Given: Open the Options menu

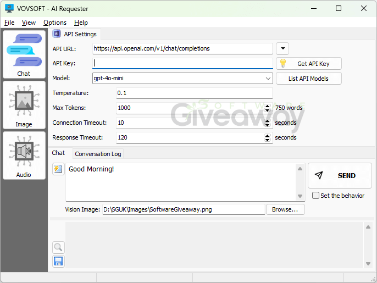Looking at the screenshot, I should pyautogui.click(x=55, y=23).
